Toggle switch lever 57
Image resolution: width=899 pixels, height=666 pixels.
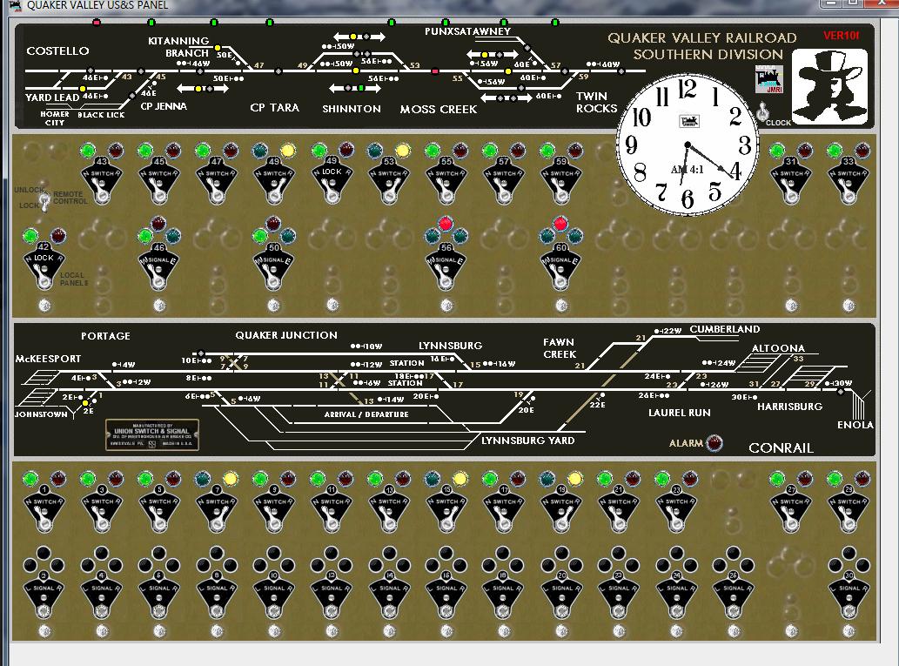504,180
